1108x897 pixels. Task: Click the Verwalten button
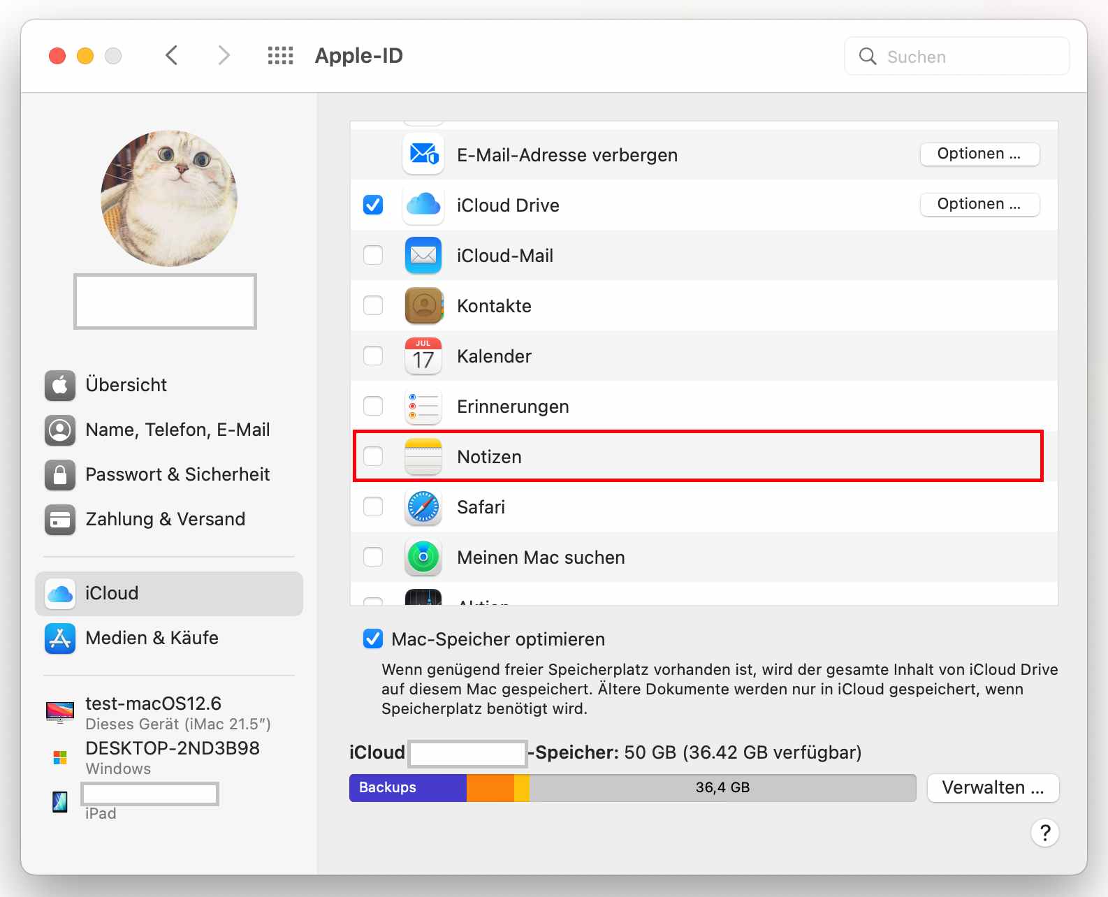click(993, 788)
